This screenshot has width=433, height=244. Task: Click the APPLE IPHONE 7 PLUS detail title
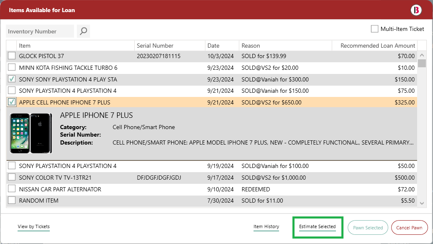(x=96, y=115)
